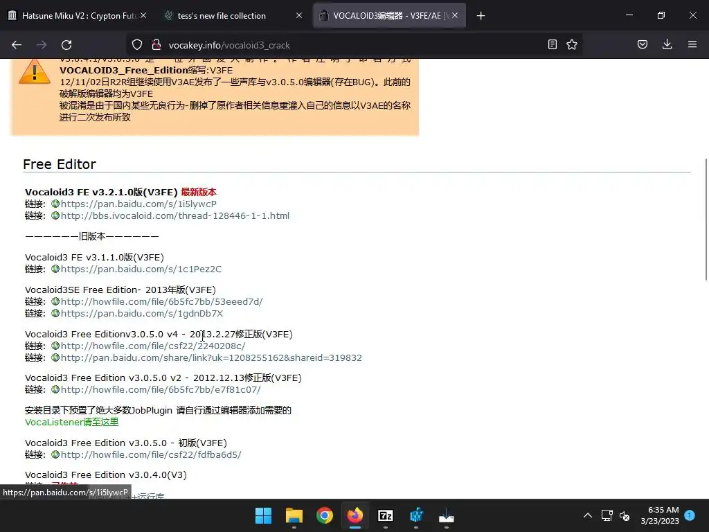Open howfile link ending e7f81c07
This screenshot has height=532, width=709.
coord(161,389)
